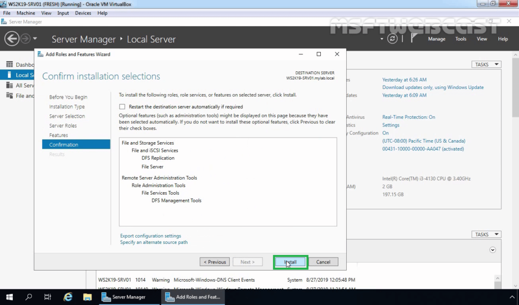Open the VirtualBox Devices menu
This screenshot has width=519, height=305.
pos(83,13)
